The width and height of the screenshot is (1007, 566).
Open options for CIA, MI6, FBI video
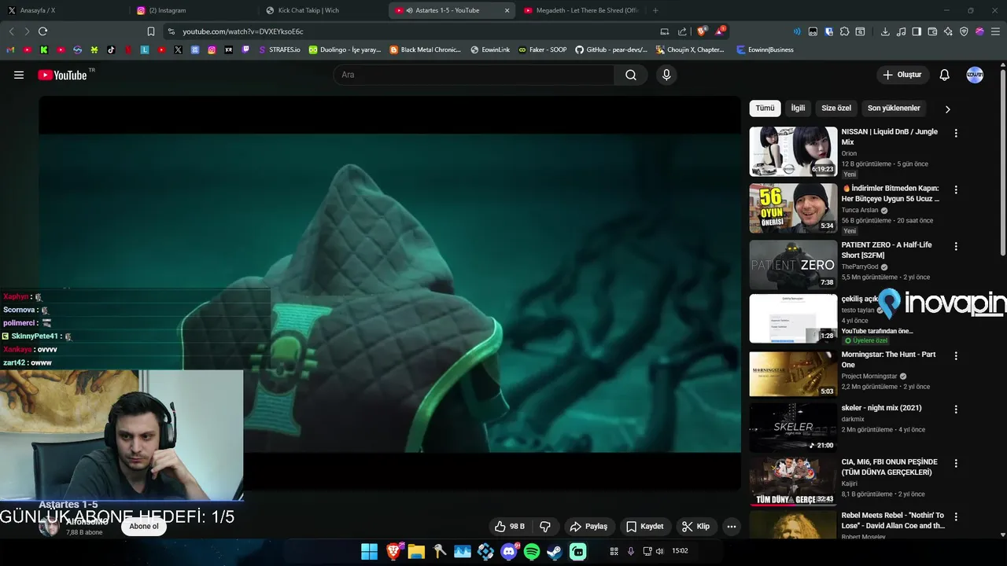pyautogui.click(x=956, y=464)
